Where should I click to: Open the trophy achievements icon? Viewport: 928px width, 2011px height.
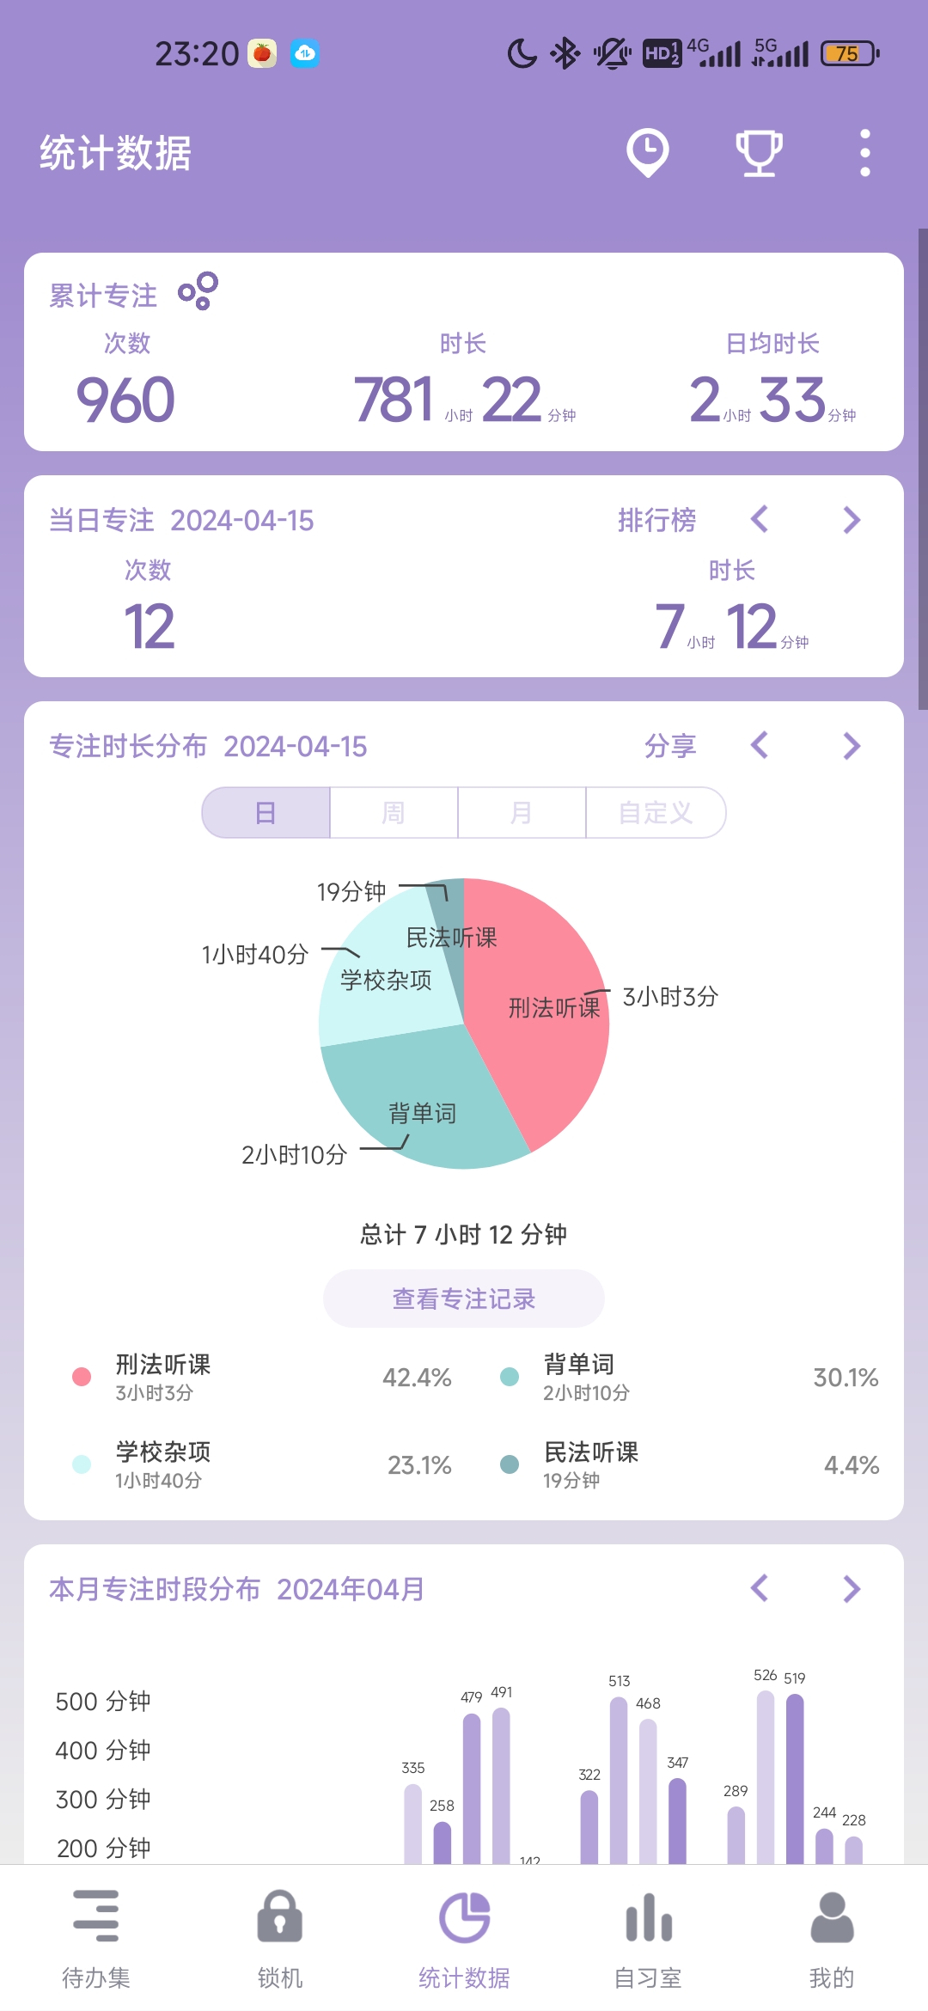click(x=759, y=153)
